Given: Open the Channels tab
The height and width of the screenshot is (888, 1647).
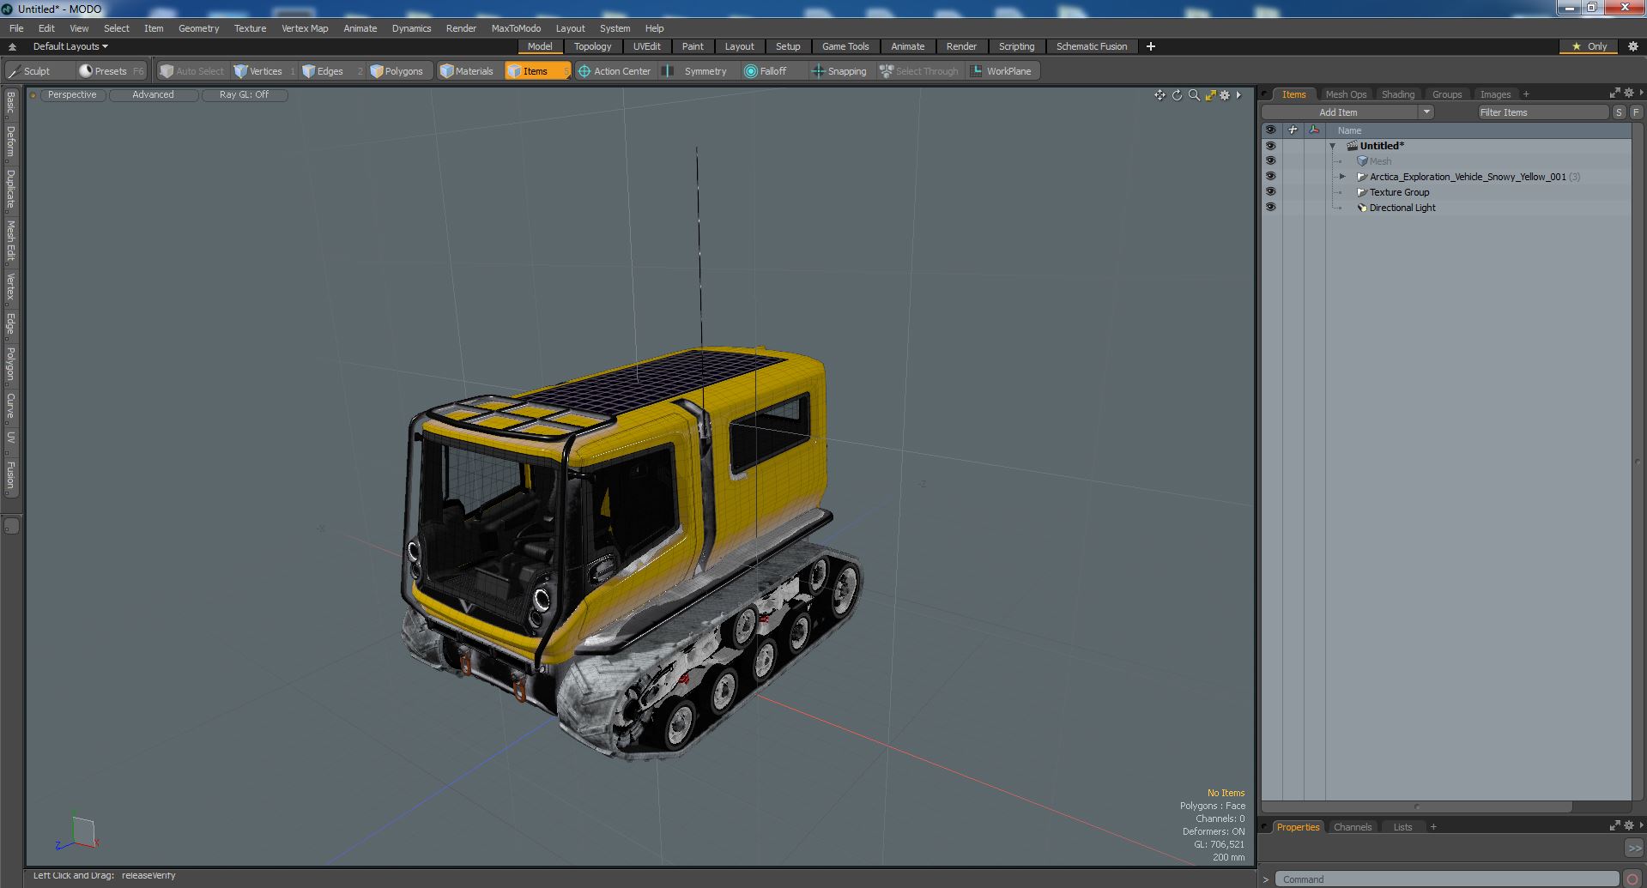Looking at the screenshot, I should point(1353,827).
